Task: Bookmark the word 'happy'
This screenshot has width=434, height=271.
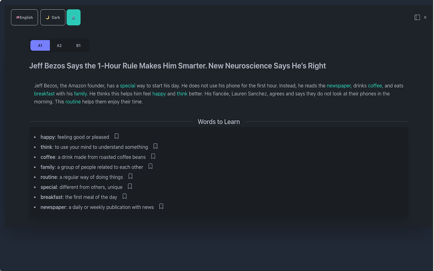Action: pos(117,136)
